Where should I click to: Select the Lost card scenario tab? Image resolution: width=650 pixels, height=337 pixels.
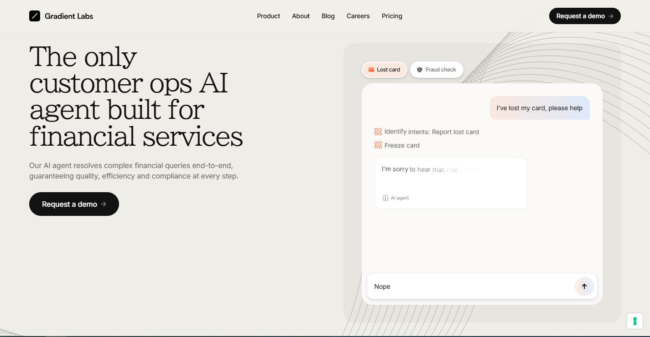point(385,70)
